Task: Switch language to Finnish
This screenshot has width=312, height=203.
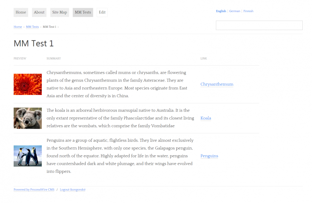Action: point(248,11)
